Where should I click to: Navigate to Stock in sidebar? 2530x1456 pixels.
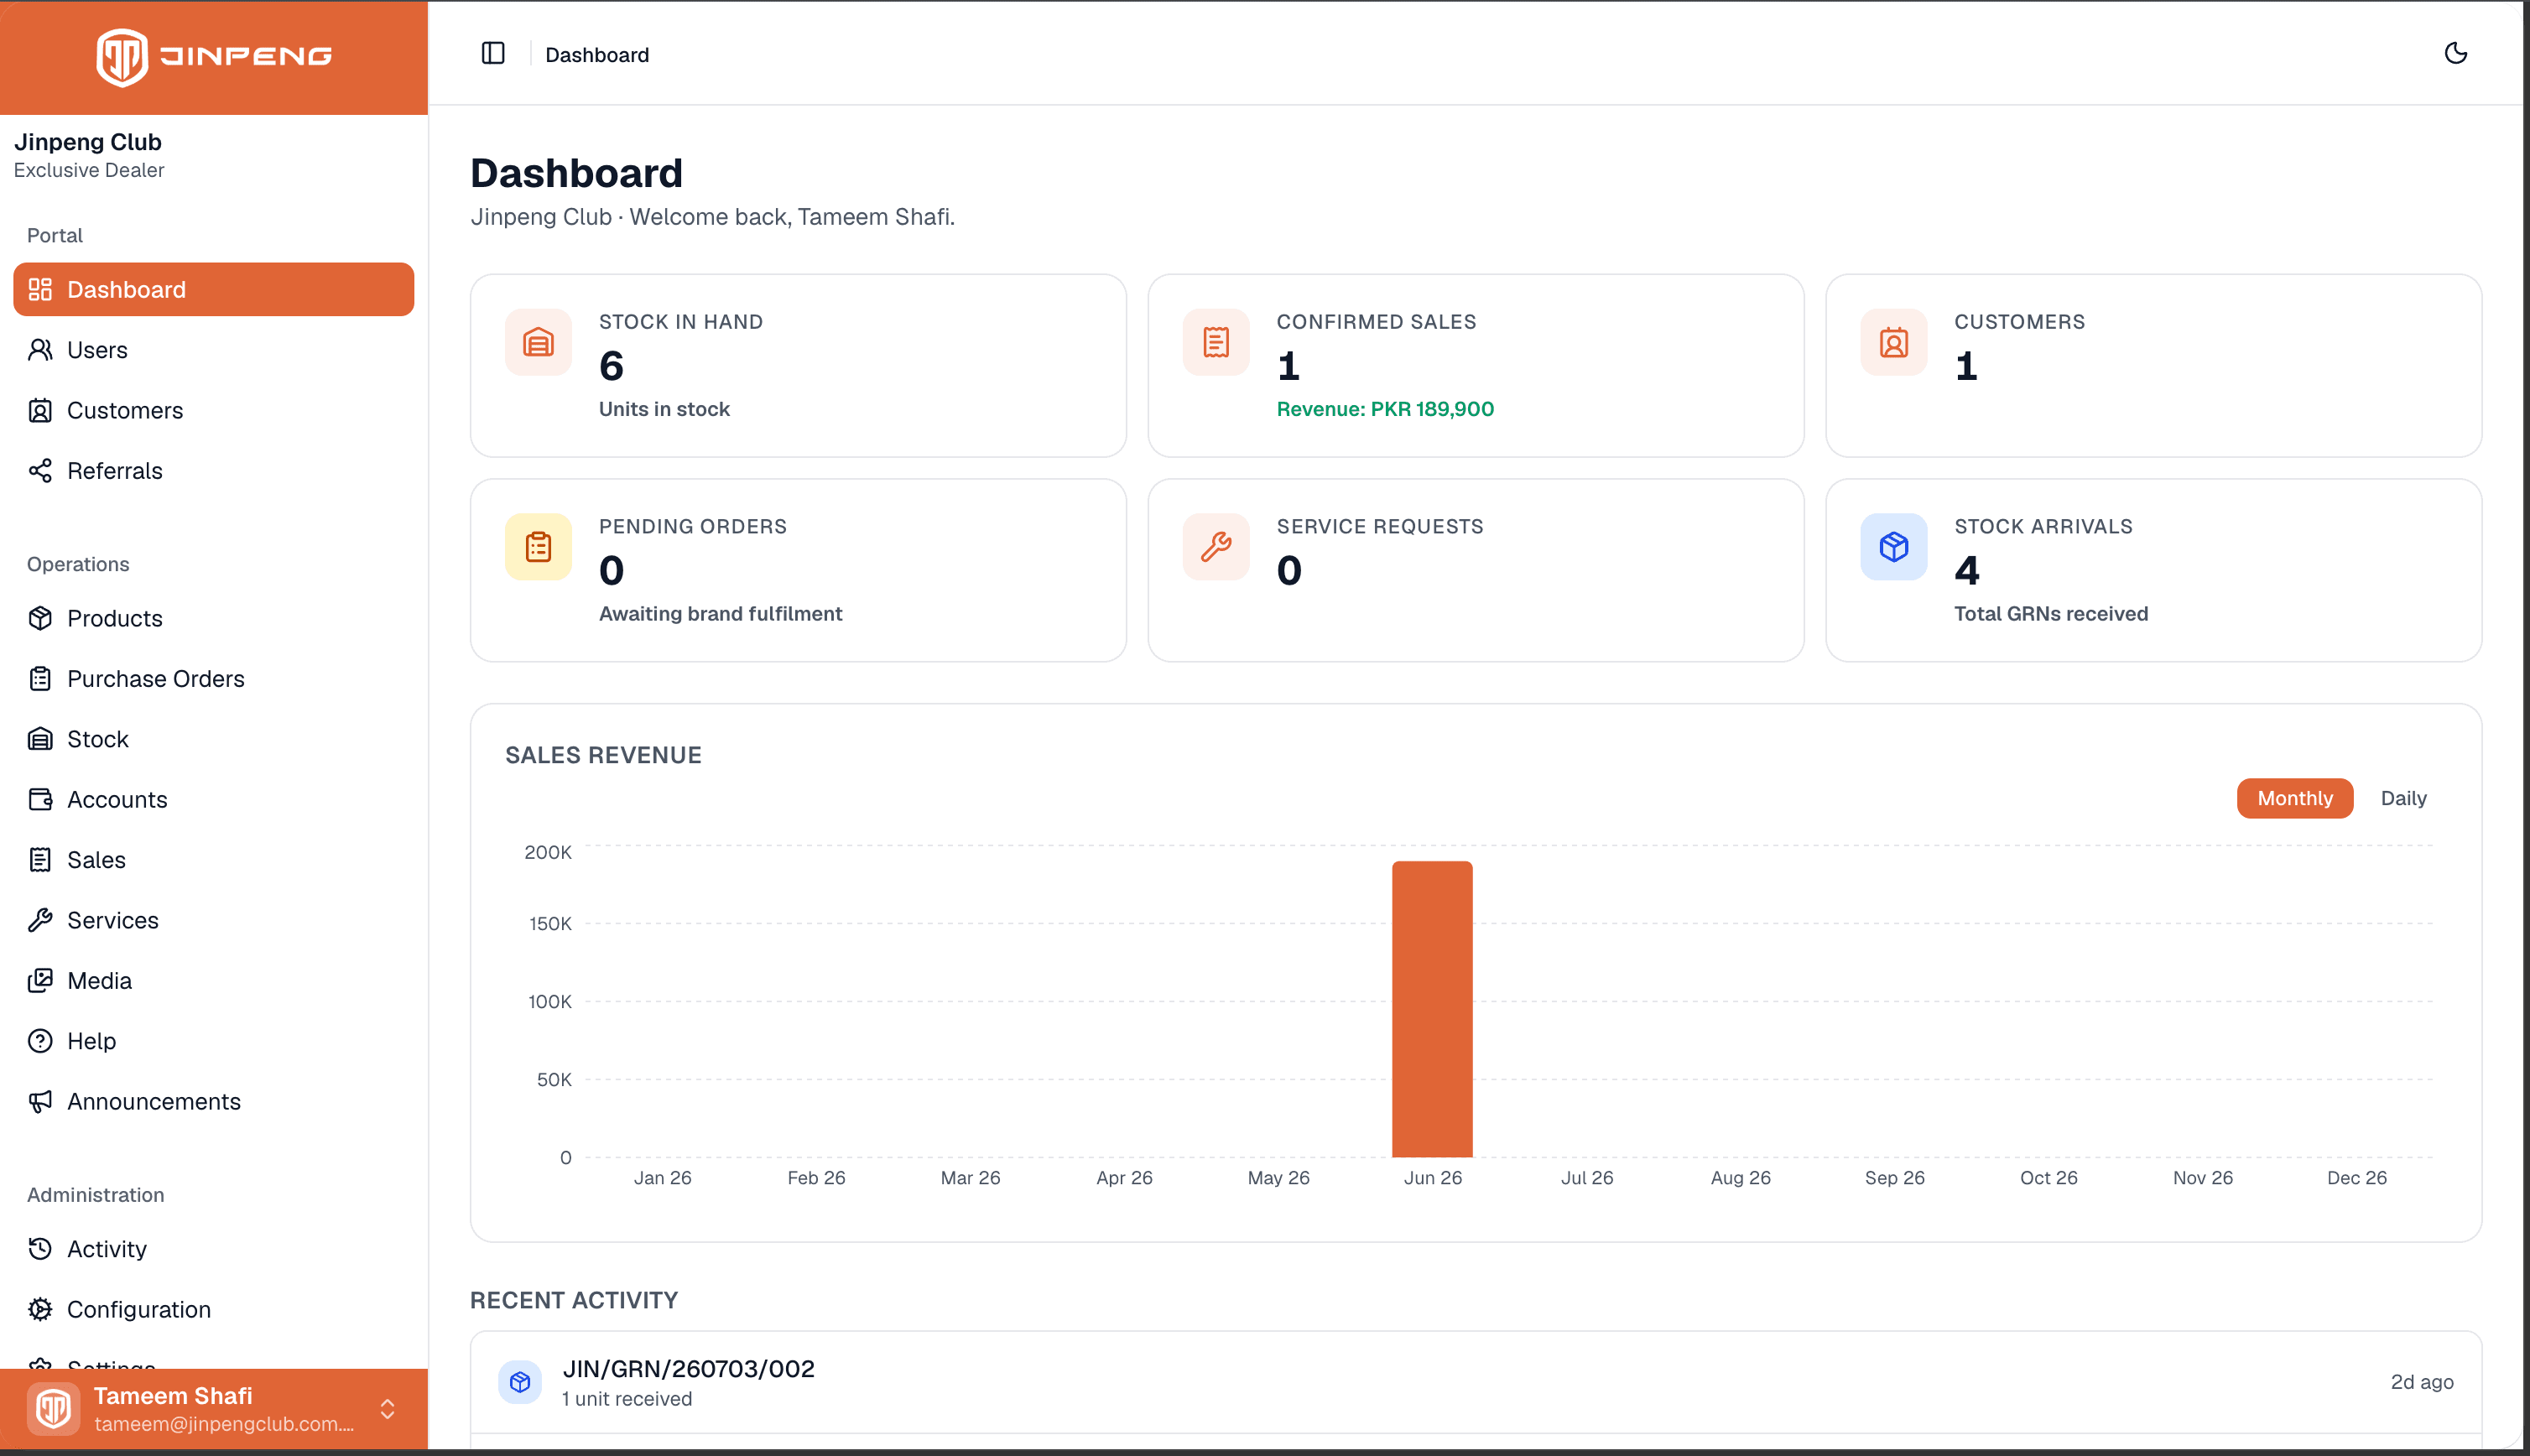(214, 739)
